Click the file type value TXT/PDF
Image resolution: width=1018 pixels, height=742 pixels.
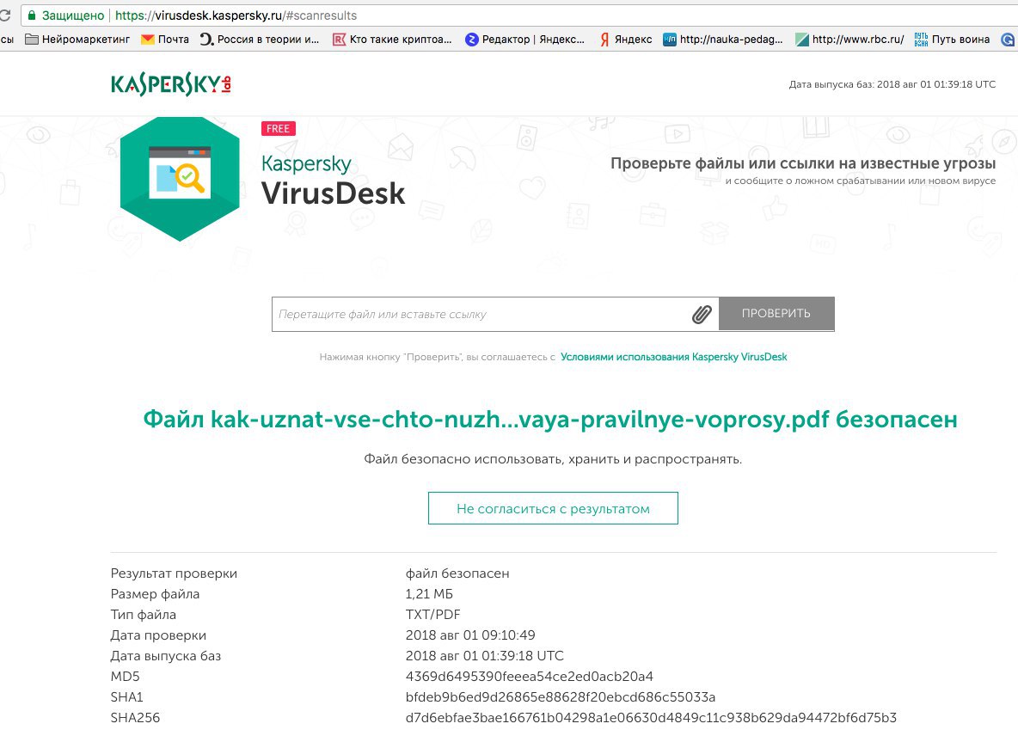point(433,615)
